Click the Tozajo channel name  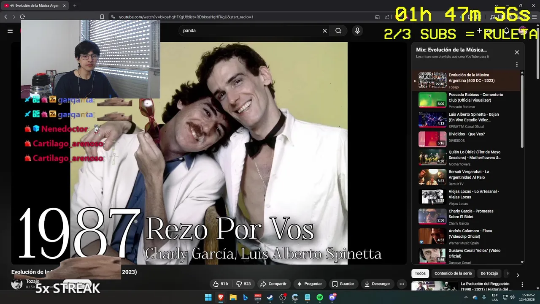(32, 281)
